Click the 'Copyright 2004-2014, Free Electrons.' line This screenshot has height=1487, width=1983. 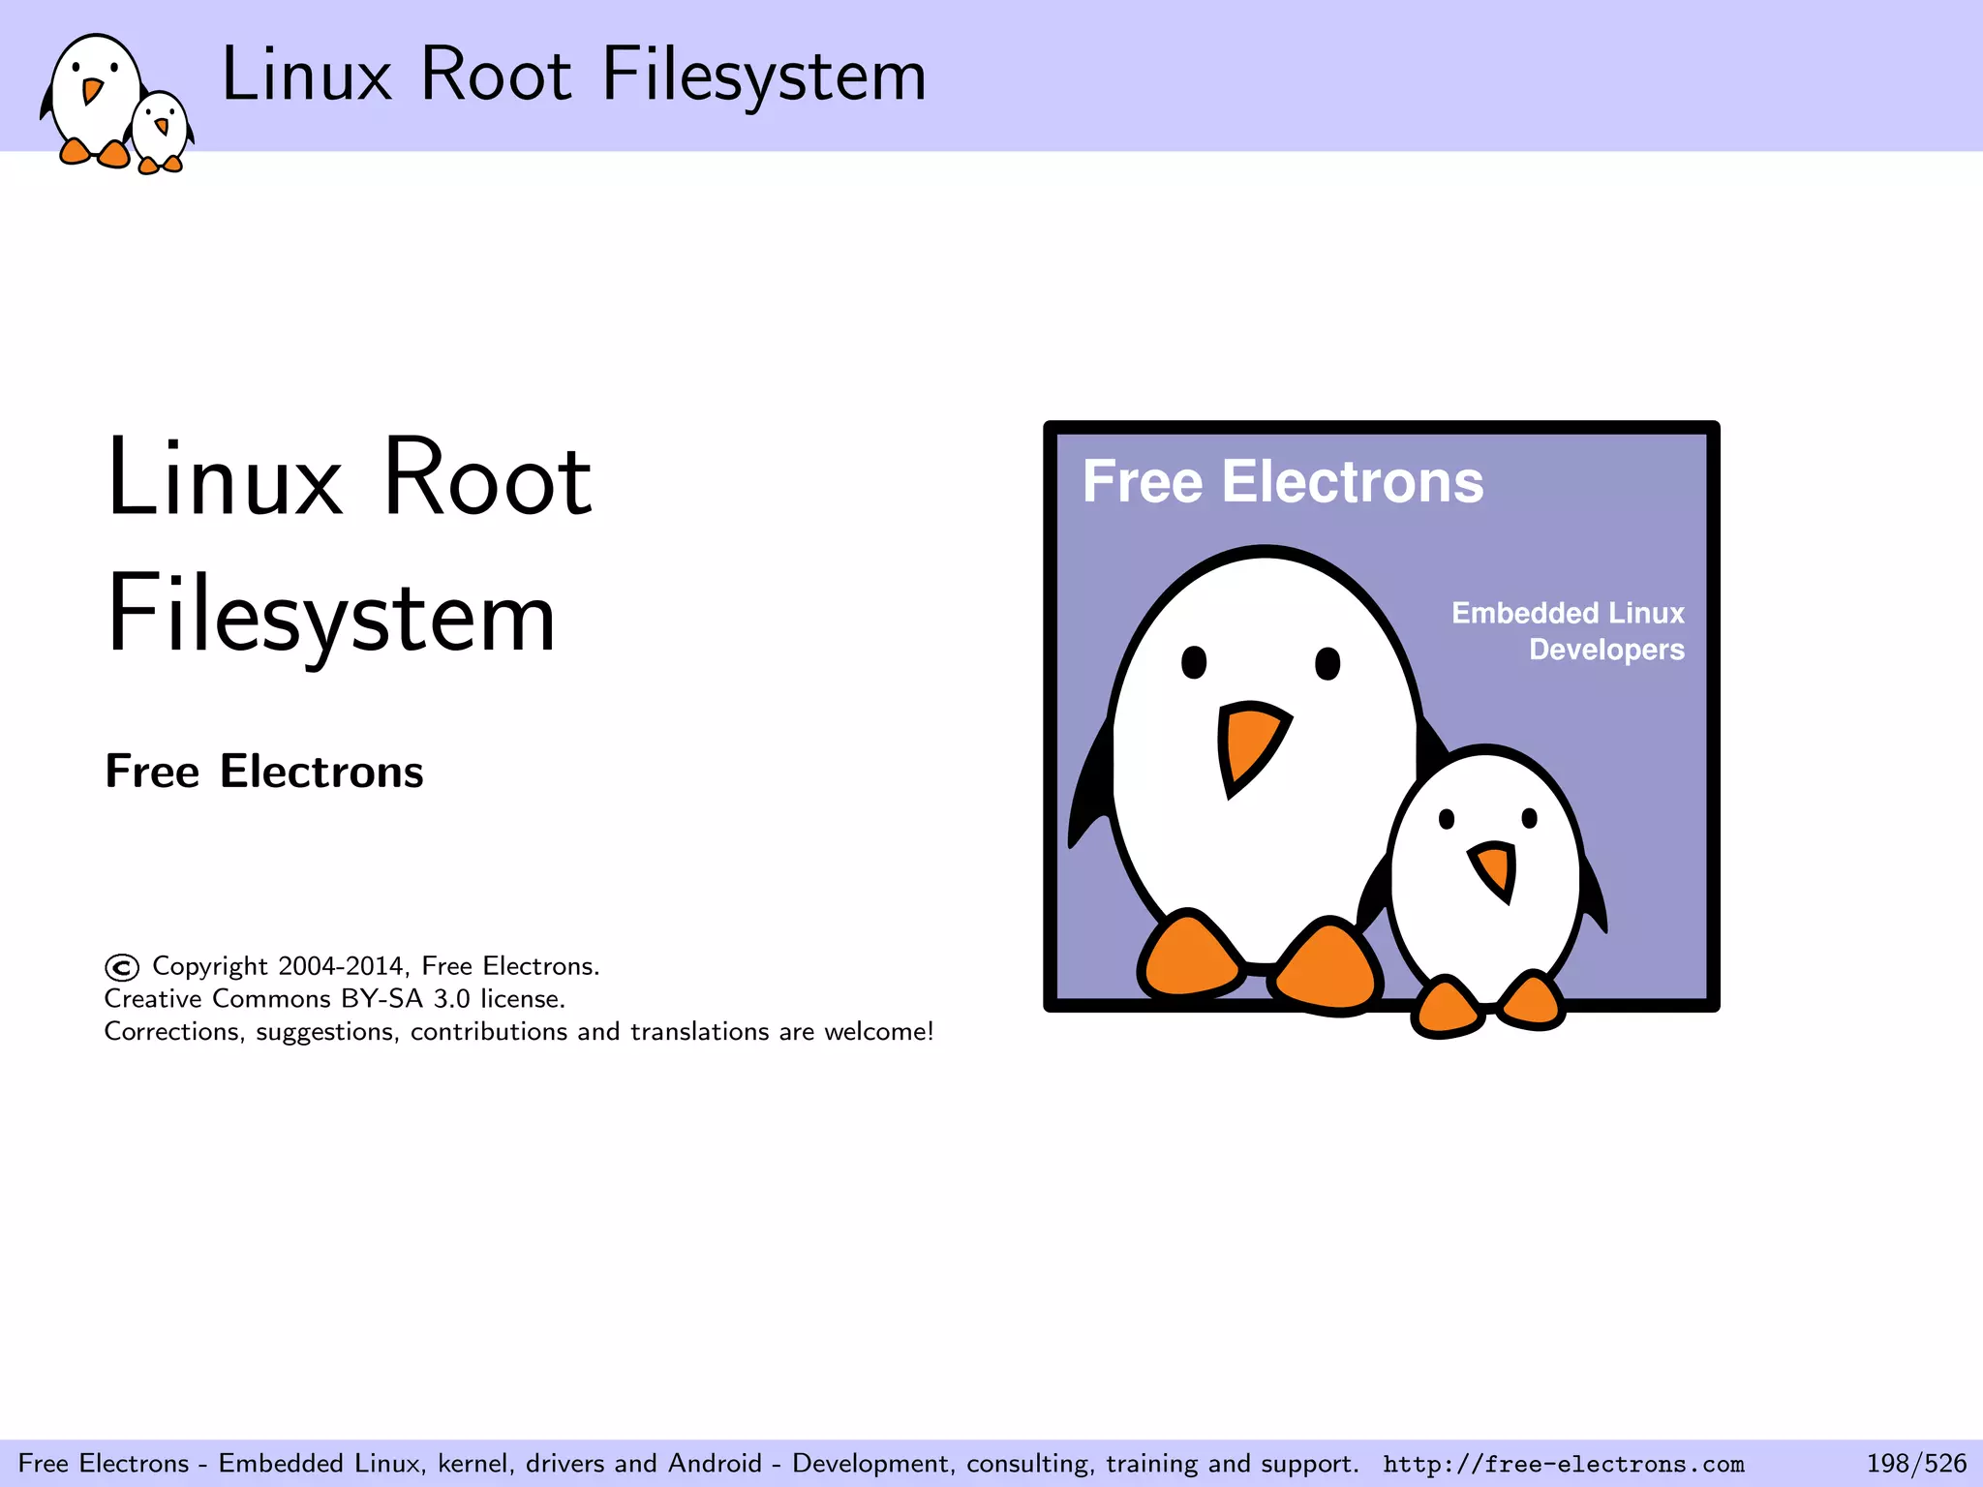(x=352, y=966)
